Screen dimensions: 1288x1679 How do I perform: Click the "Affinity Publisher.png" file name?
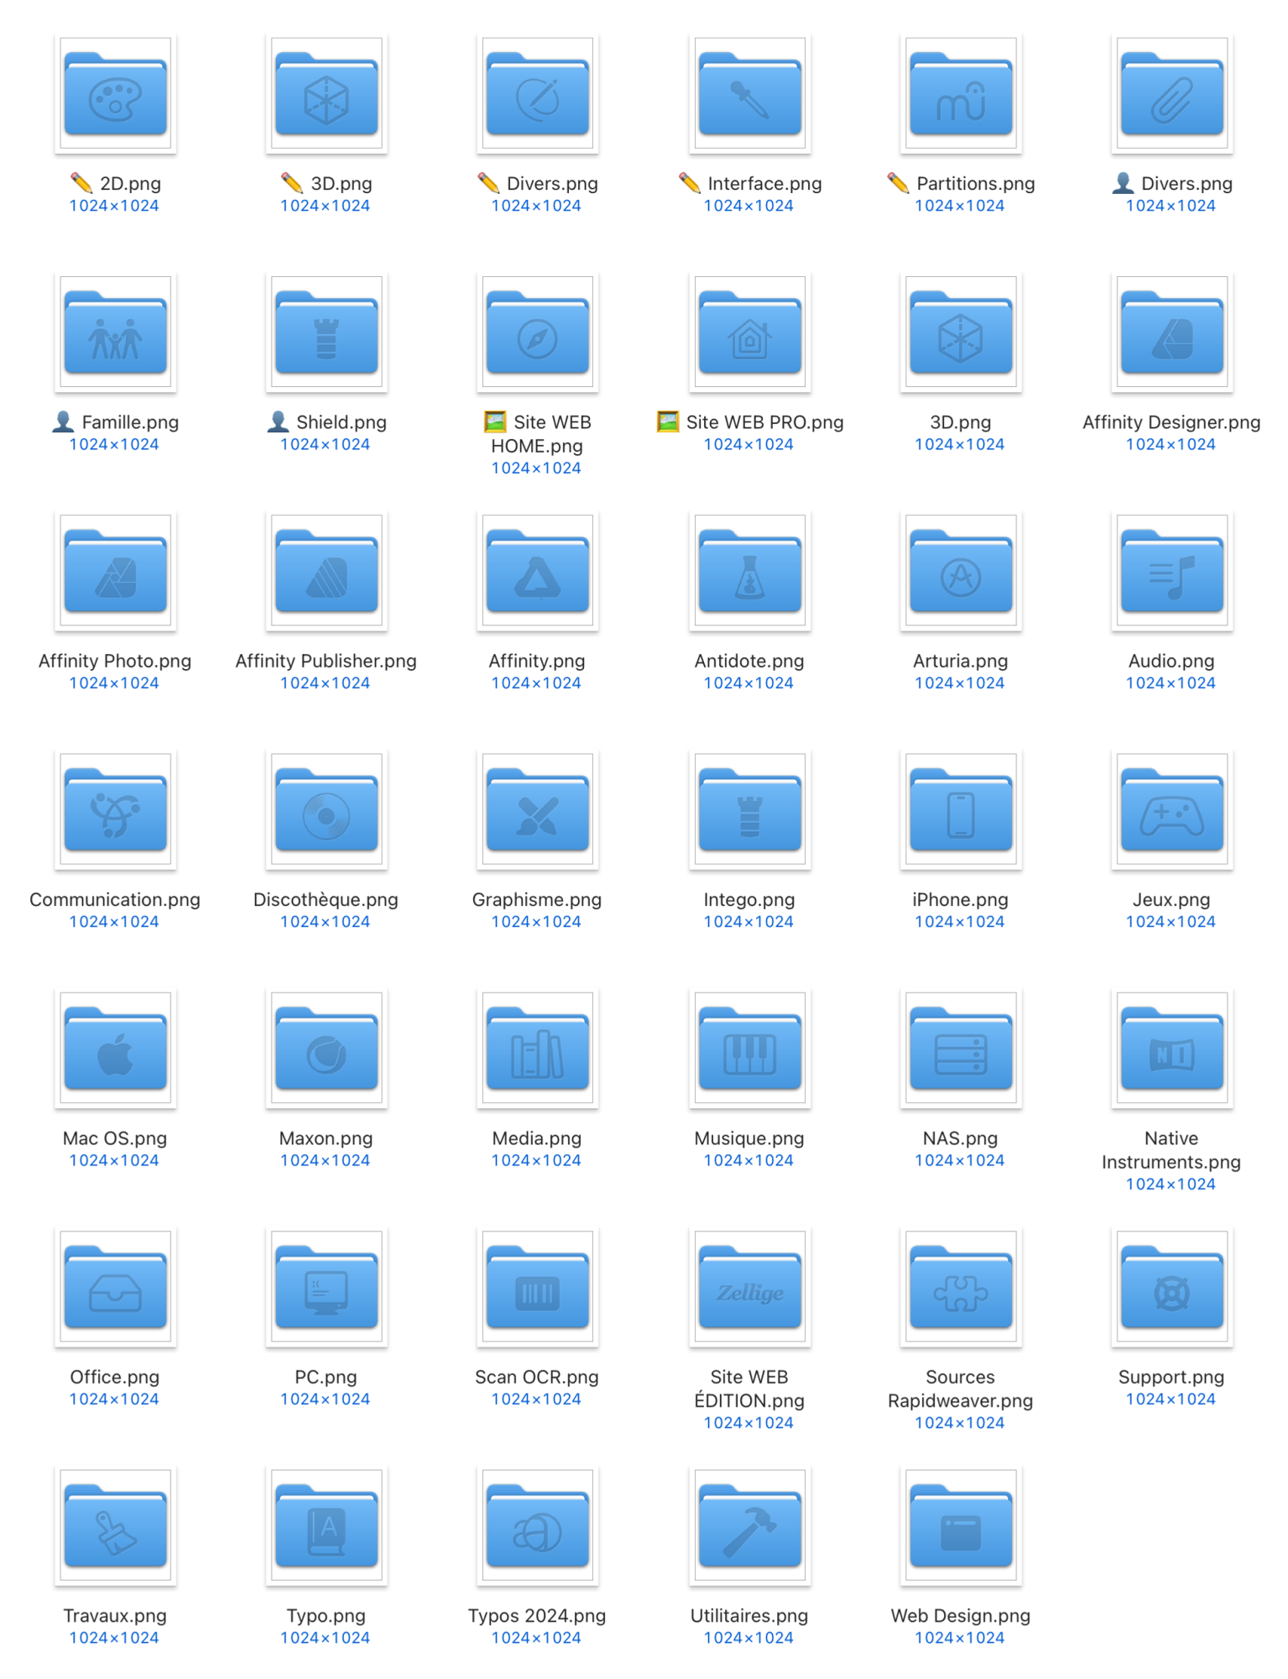[x=326, y=662]
